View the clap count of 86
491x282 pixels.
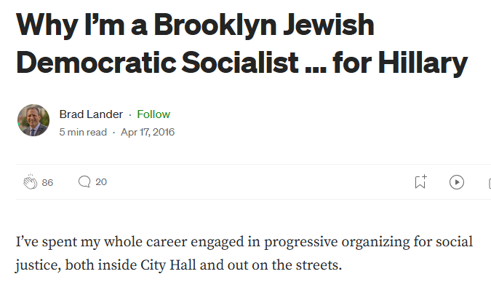click(x=47, y=183)
